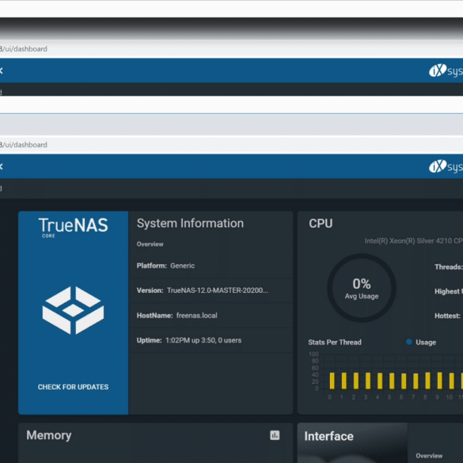
Task: Click the thread 5 usage bar
Action: [x=392, y=381]
